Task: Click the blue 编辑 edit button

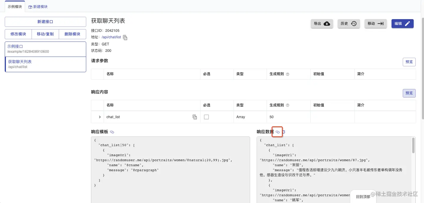Action: click(402, 24)
